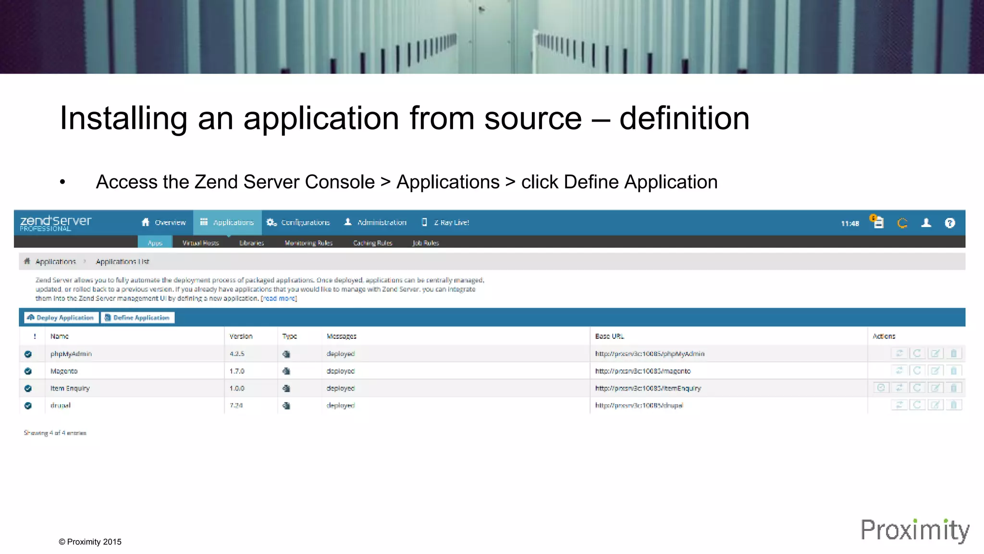Switch to the Apps sub-tab
This screenshot has width=984, height=554.
(155, 242)
